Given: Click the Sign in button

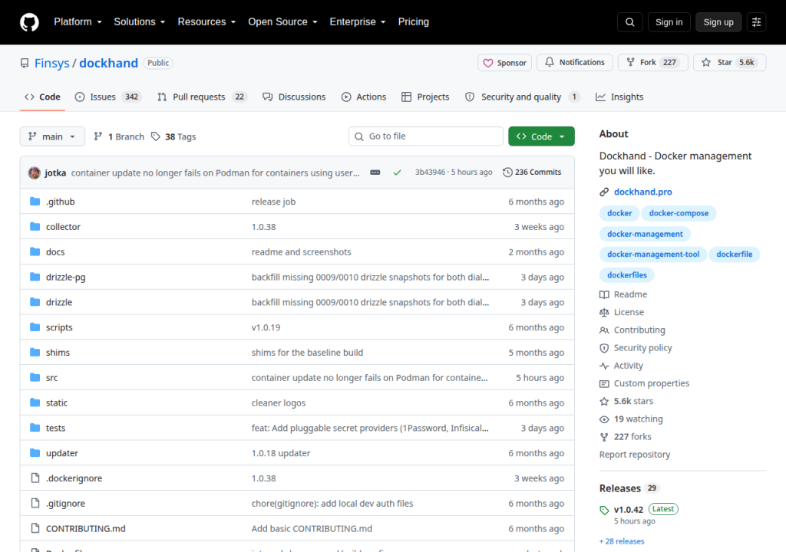Looking at the screenshot, I should pos(669,22).
